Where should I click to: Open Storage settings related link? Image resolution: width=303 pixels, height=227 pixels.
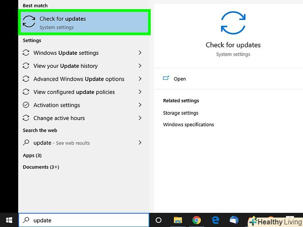pyautogui.click(x=181, y=113)
